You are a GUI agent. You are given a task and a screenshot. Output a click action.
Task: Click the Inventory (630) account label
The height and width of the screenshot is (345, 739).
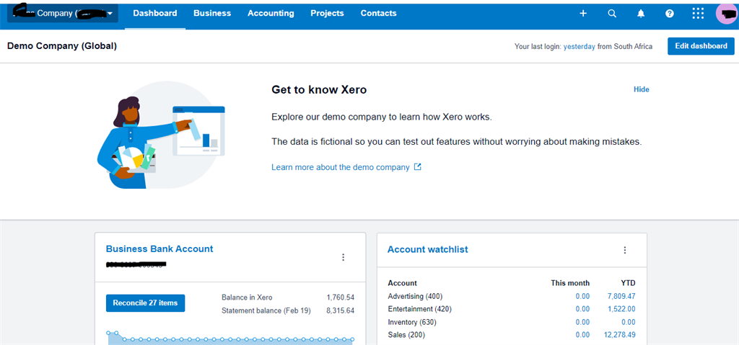[x=412, y=323]
